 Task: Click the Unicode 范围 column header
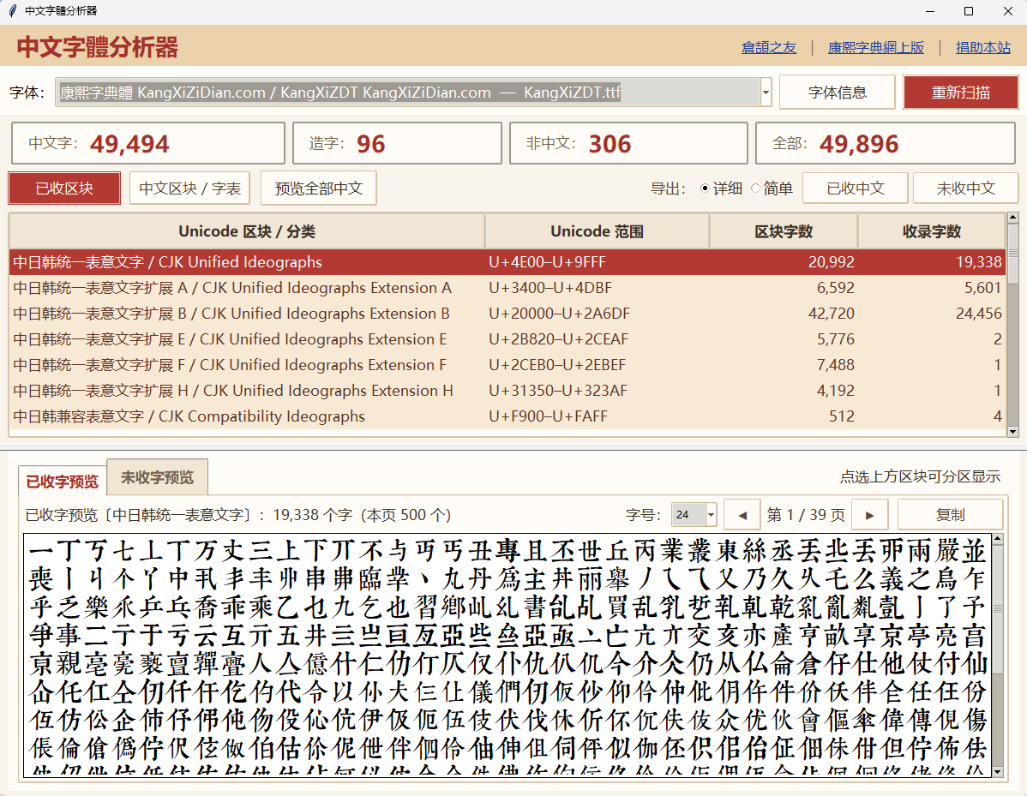(597, 231)
